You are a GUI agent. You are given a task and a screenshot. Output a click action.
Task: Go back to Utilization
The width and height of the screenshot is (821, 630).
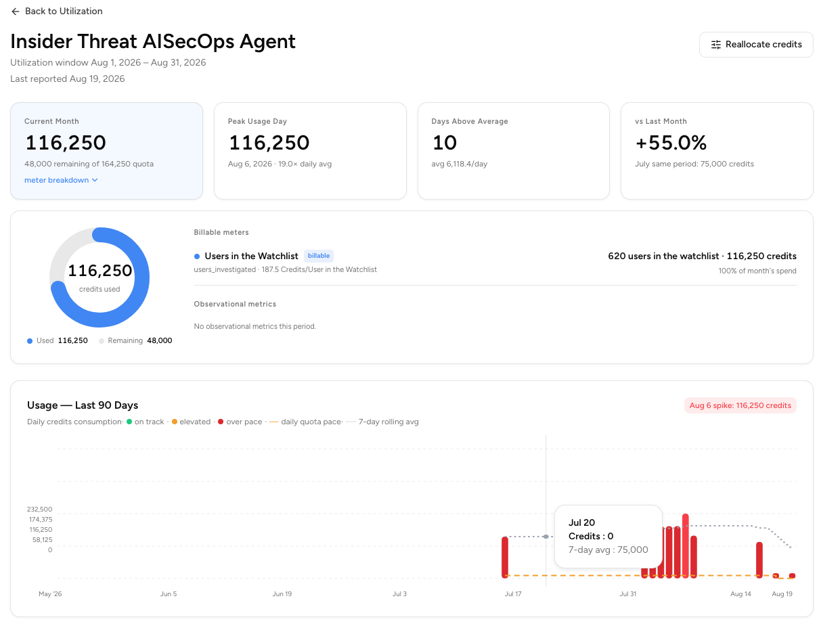tap(57, 12)
